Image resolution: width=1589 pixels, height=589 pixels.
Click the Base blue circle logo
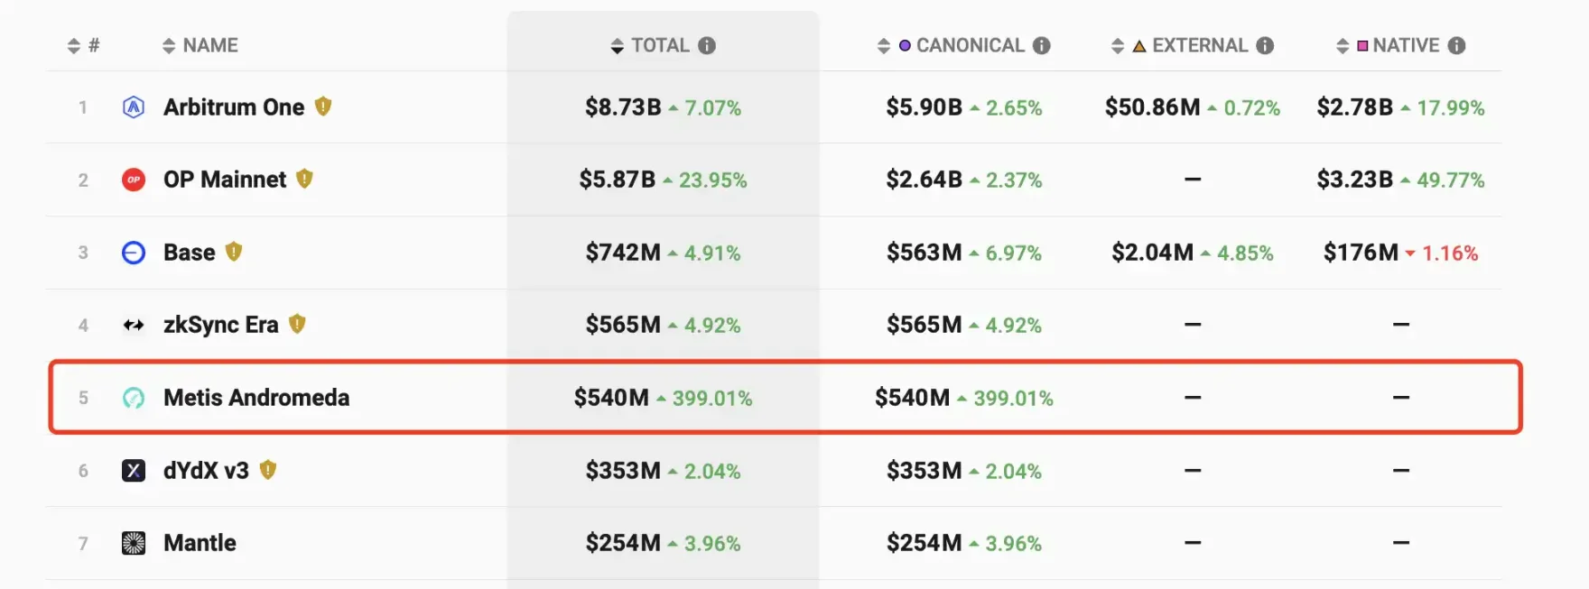[134, 253]
